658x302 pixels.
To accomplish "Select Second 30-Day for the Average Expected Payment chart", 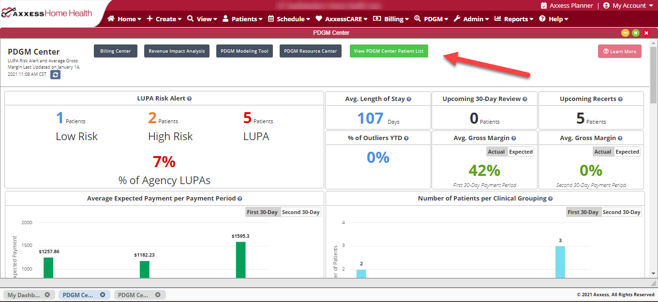I will point(301,212).
